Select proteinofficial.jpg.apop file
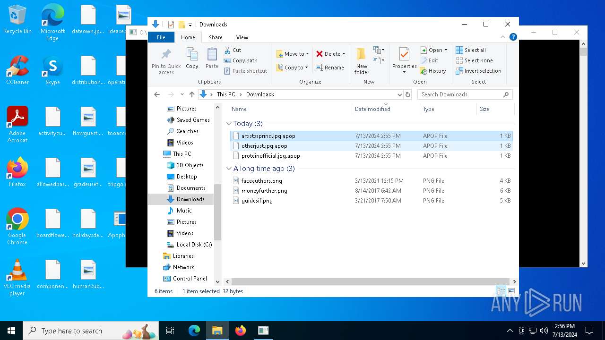605x340 pixels. 371,156
